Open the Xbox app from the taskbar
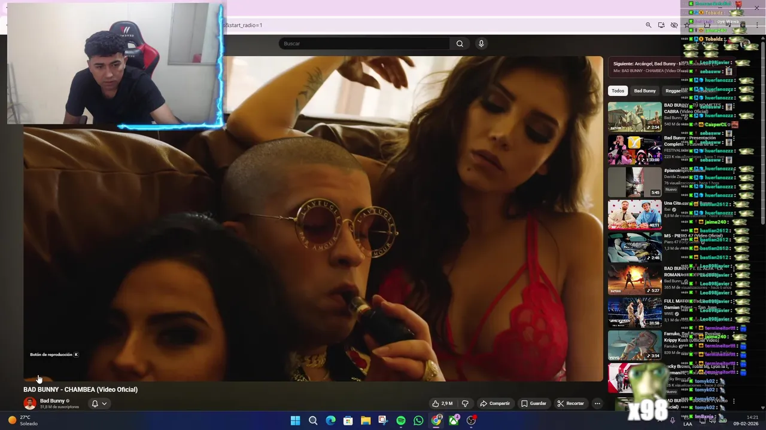The width and height of the screenshot is (766, 430). point(454,420)
